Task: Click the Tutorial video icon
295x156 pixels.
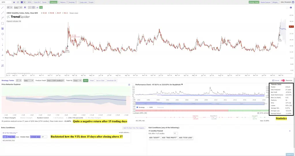Action: (273, 80)
